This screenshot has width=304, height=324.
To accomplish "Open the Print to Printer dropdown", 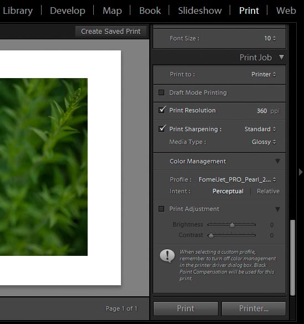I will coord(264,74).
